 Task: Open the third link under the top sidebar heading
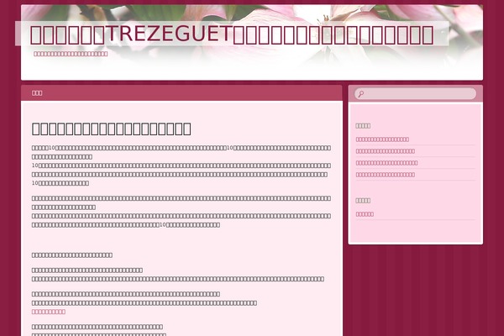386,163
